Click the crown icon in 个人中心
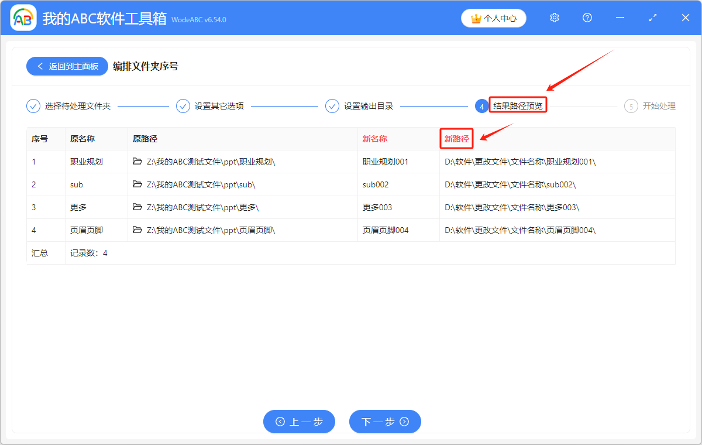 (x=475, y=18)
